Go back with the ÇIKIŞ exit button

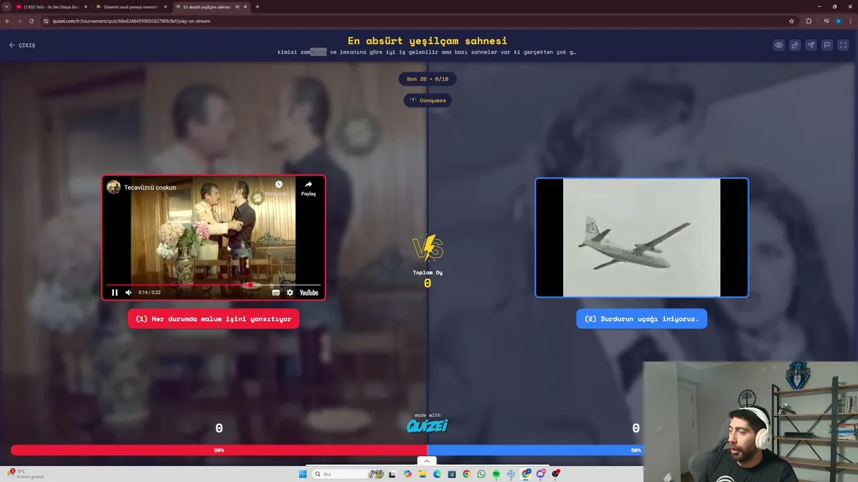pyautogui.click(x=22, y=46)
